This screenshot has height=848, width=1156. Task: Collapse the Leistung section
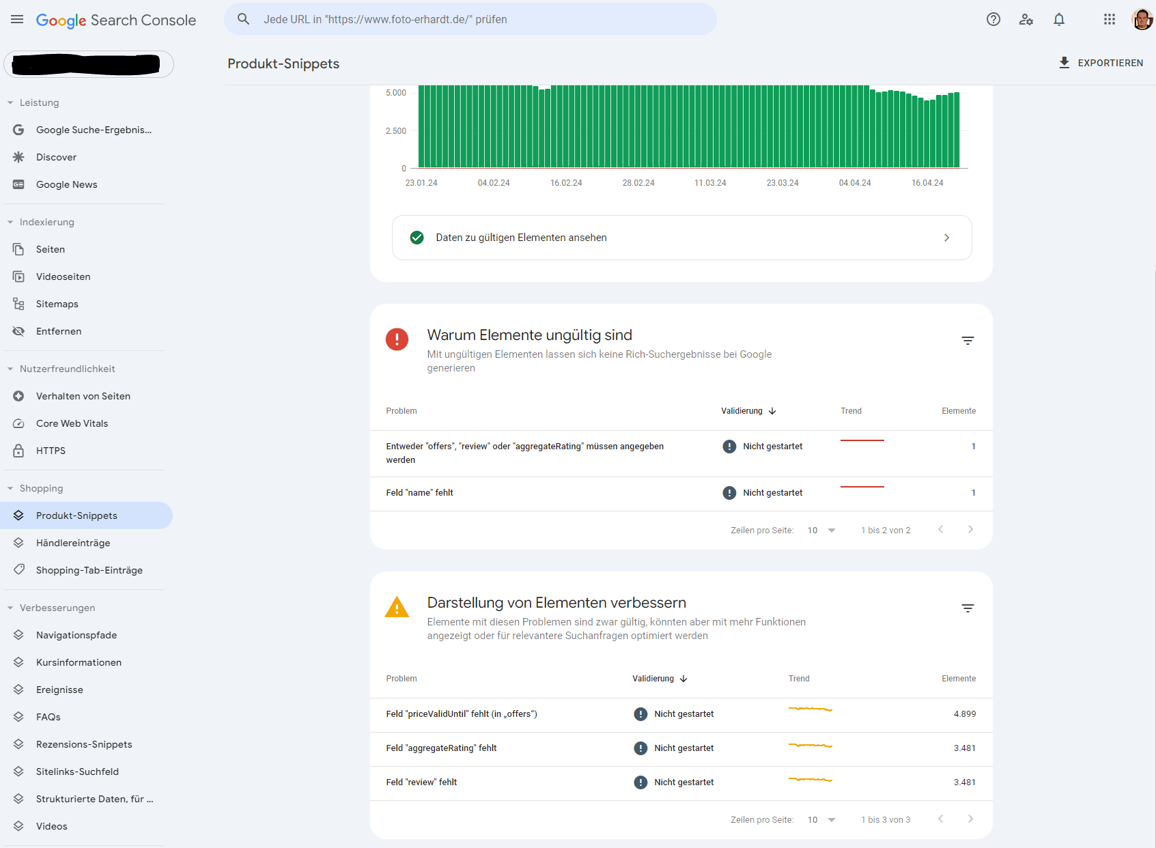10,102
